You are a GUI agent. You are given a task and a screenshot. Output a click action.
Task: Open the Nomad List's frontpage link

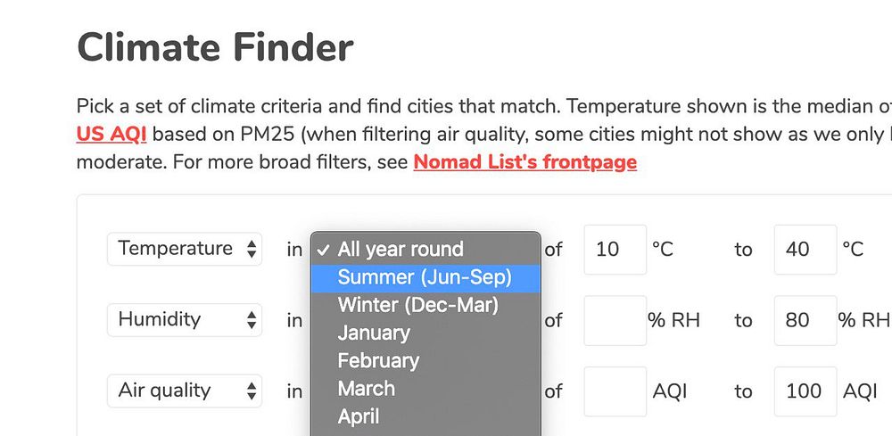pos(524,162)
